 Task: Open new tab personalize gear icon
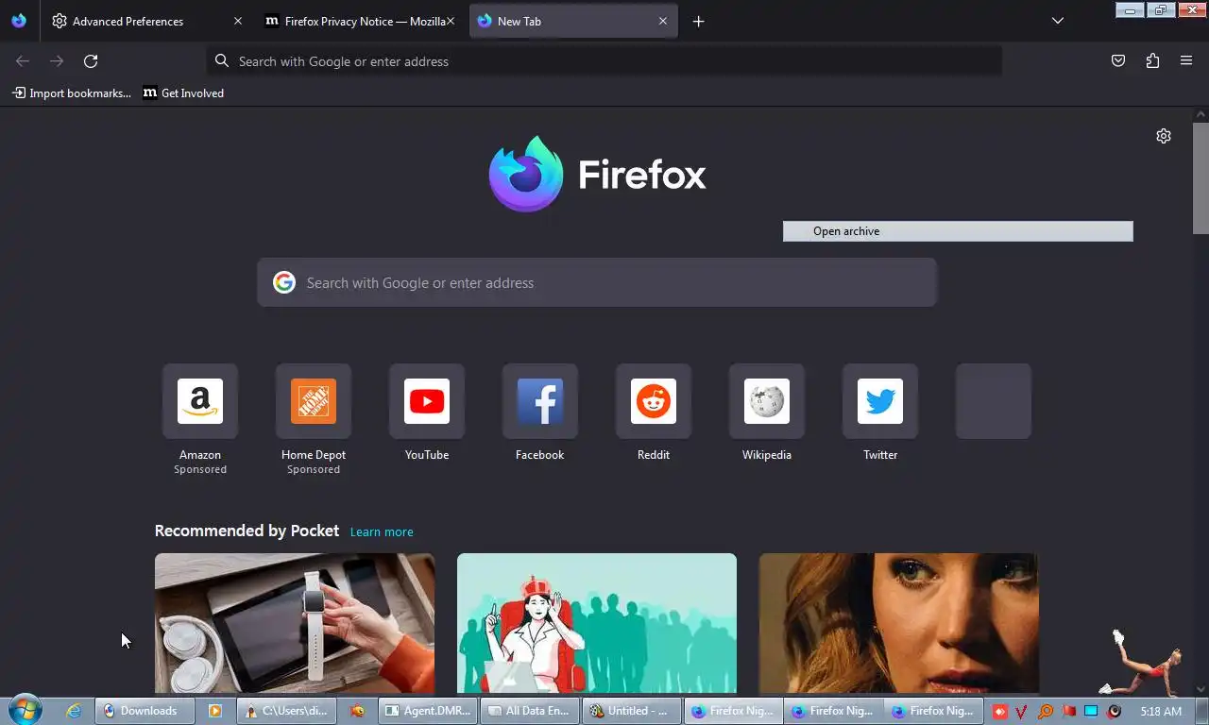coord(1164,136)
